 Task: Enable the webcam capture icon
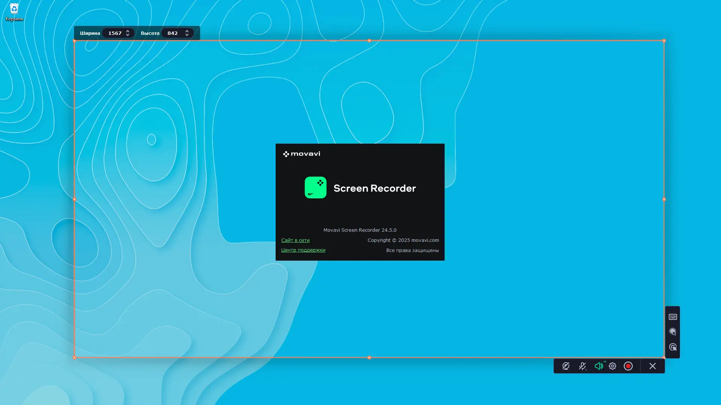tap(566, 366)
